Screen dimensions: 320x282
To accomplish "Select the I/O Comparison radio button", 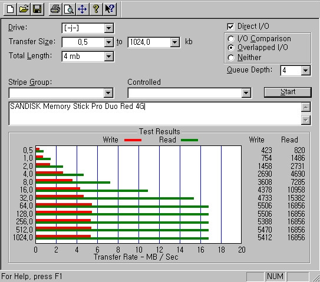I will [231, 39].
